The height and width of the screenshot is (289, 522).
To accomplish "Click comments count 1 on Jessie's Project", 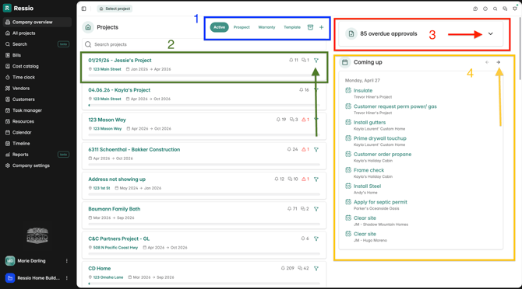I will coord(305,61).
